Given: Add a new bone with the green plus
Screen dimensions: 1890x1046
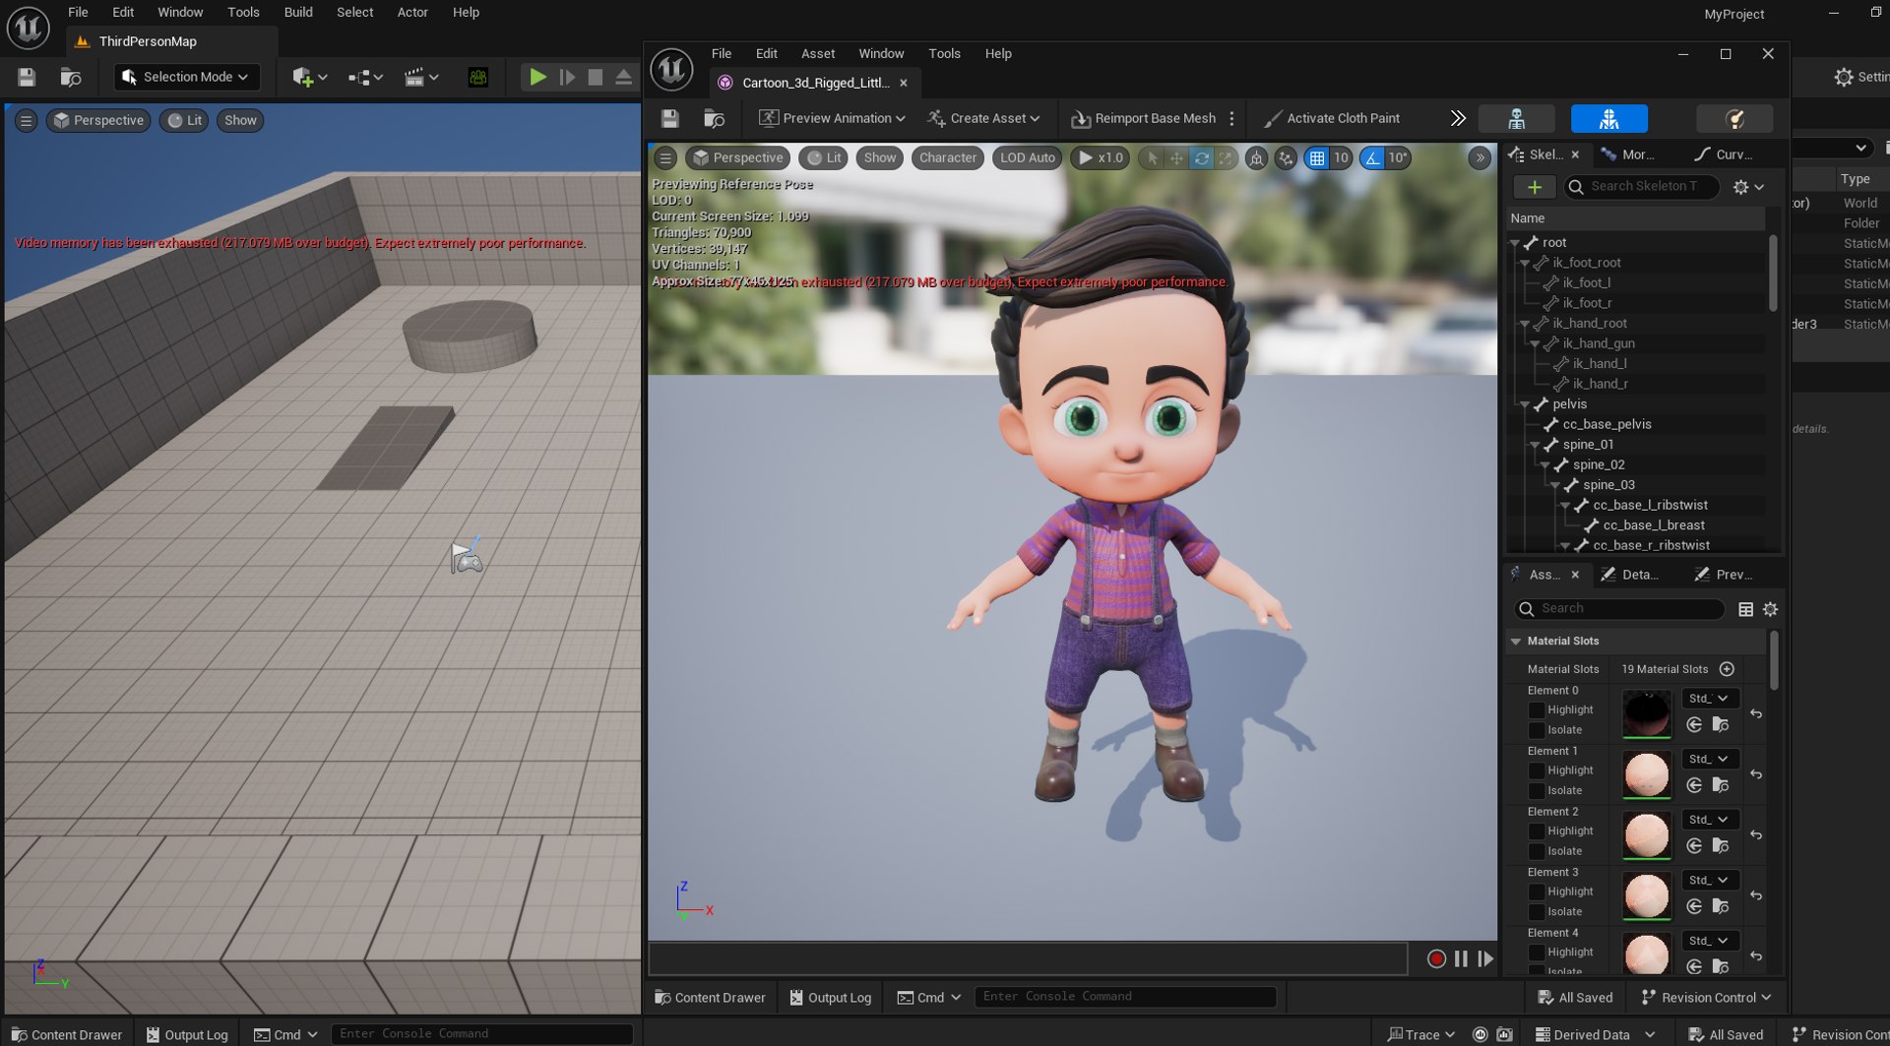Looking at the screenshot, I should coord(1534,187).
